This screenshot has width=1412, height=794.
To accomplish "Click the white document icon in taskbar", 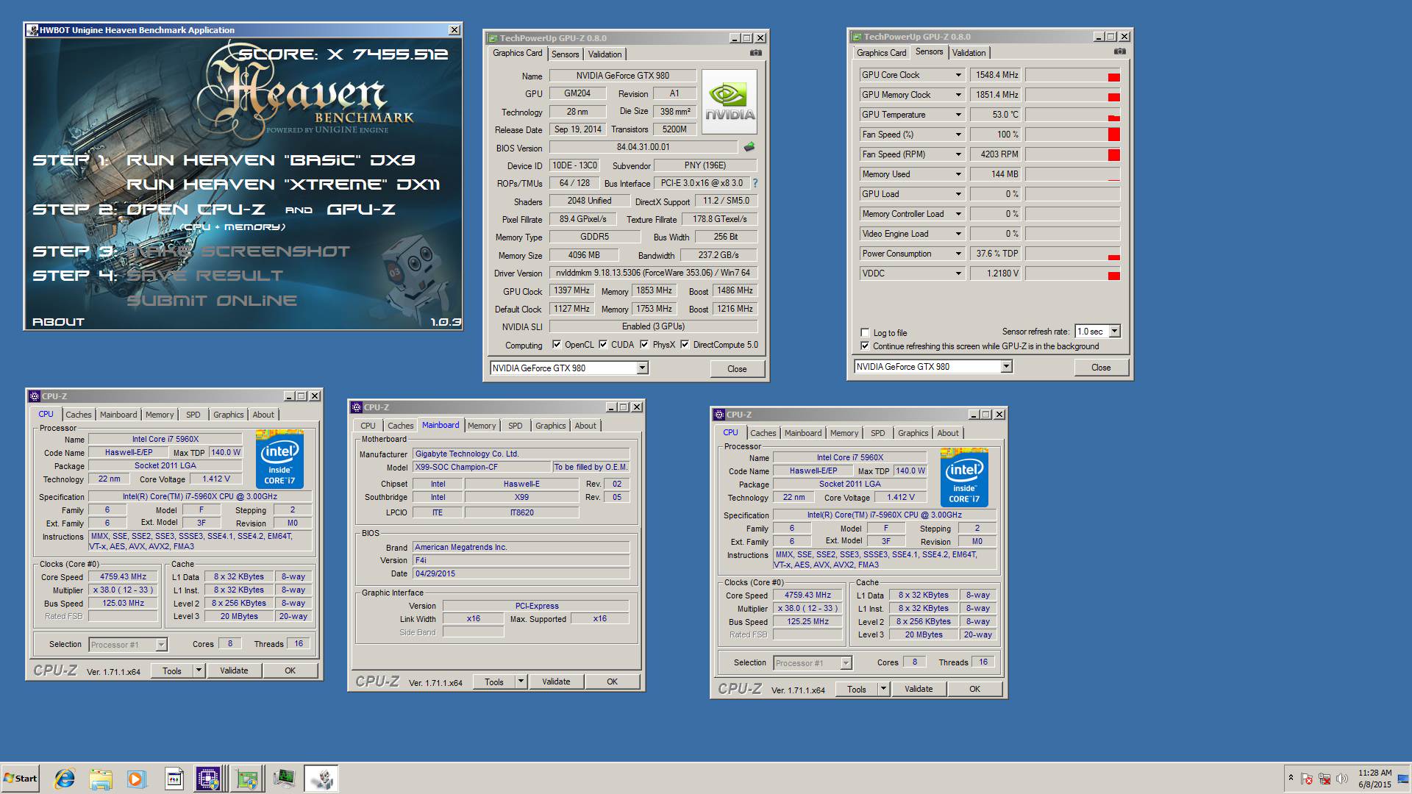I will point(174,779).
